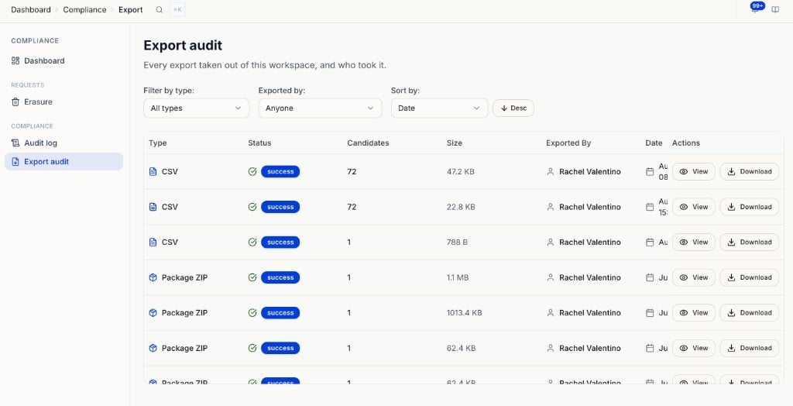The width and height of the screenshot is (793, 406).
Task: Click calendar icon in 47.2 KB row
Action: click(x=650, y=171)
